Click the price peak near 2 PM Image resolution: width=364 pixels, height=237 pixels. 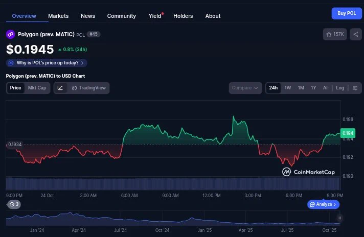(234, 116)
